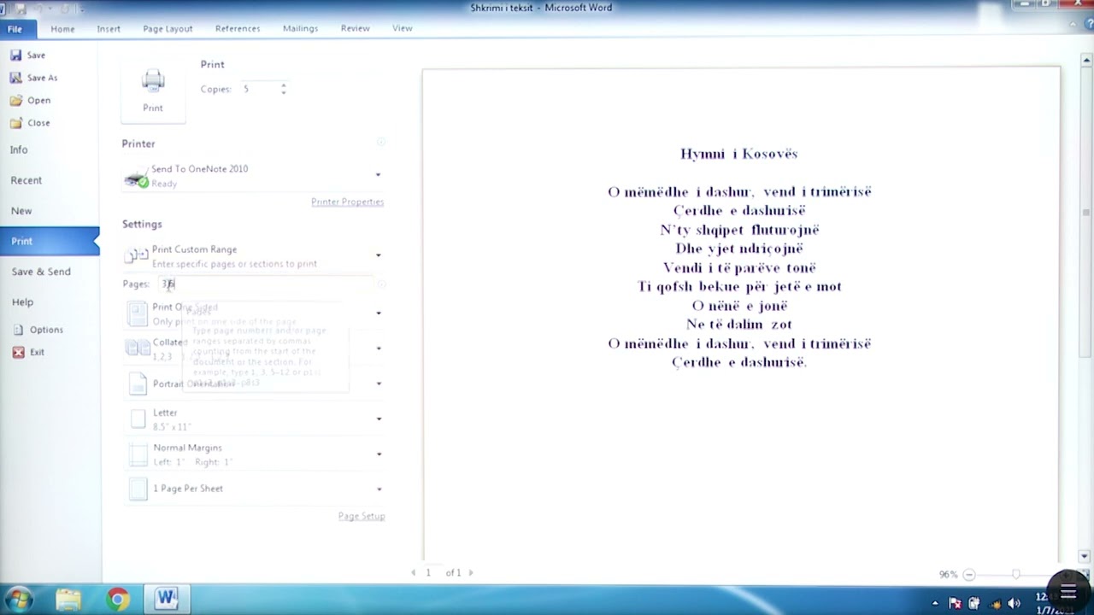Open the Review ribbon tab
This screenshot has width=1094, height=615.
355,28
